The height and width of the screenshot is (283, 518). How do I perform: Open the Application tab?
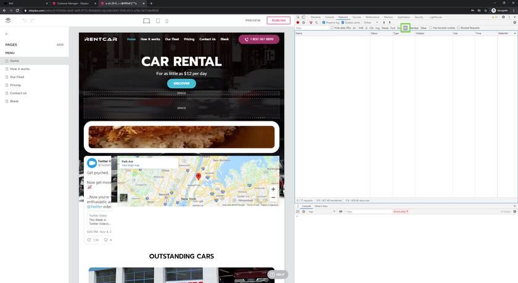coord(404,17)
